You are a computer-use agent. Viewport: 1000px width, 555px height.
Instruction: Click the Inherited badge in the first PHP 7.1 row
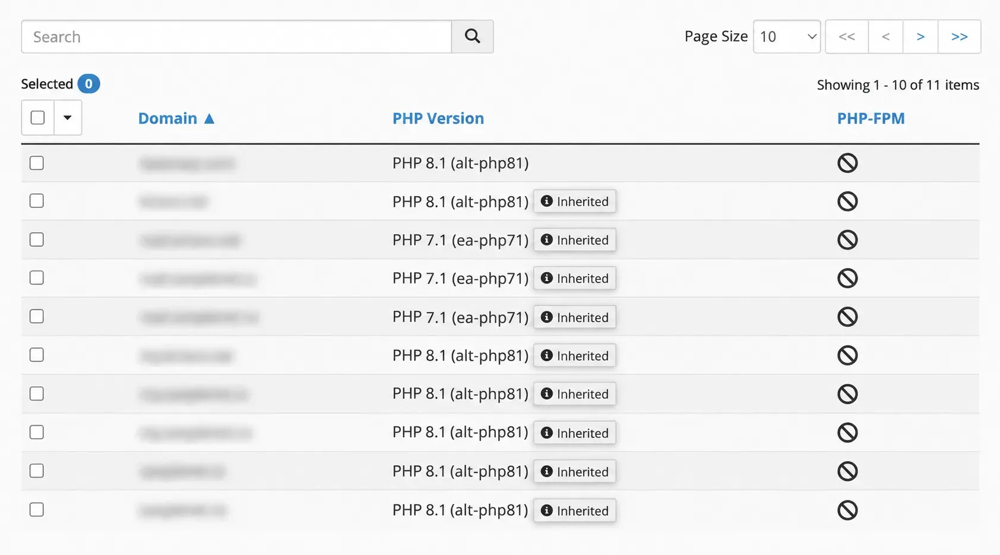(575, 240)
